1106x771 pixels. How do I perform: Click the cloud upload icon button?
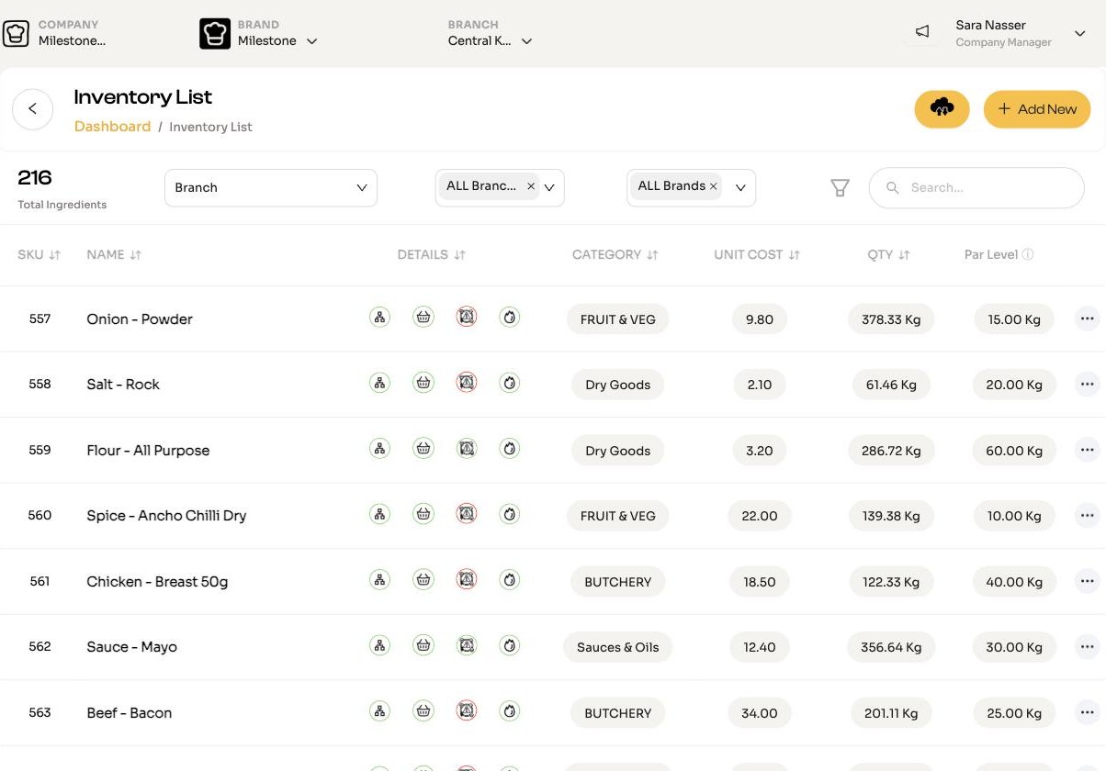[942, 109]
